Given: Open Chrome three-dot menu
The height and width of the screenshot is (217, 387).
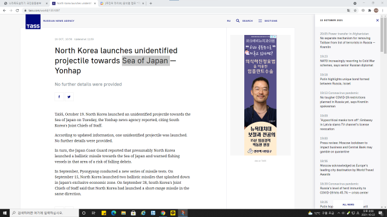Looking at the screenshot, I should point(383,10).
